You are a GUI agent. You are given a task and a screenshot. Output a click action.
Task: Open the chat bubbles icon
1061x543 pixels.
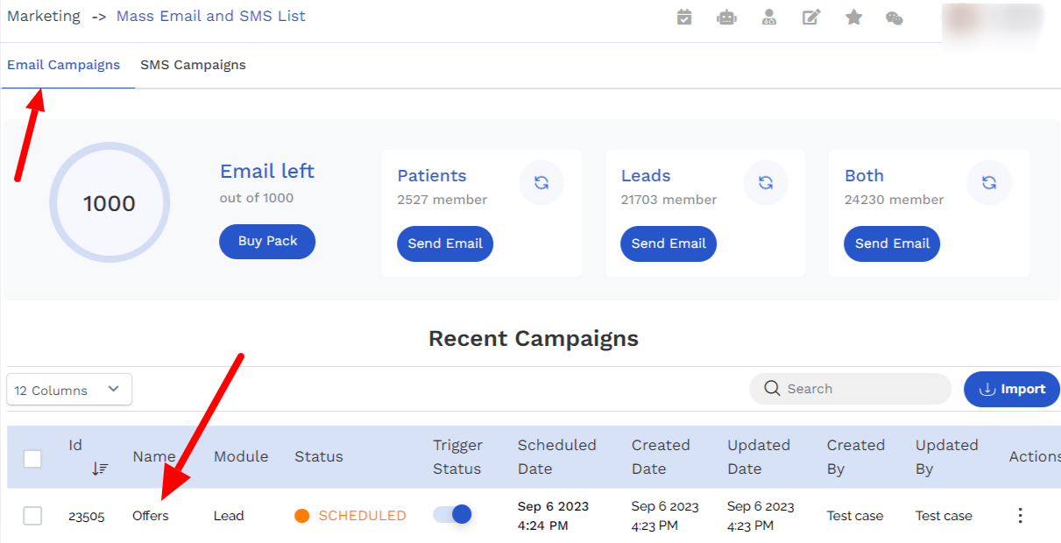(x=894, y=18)
